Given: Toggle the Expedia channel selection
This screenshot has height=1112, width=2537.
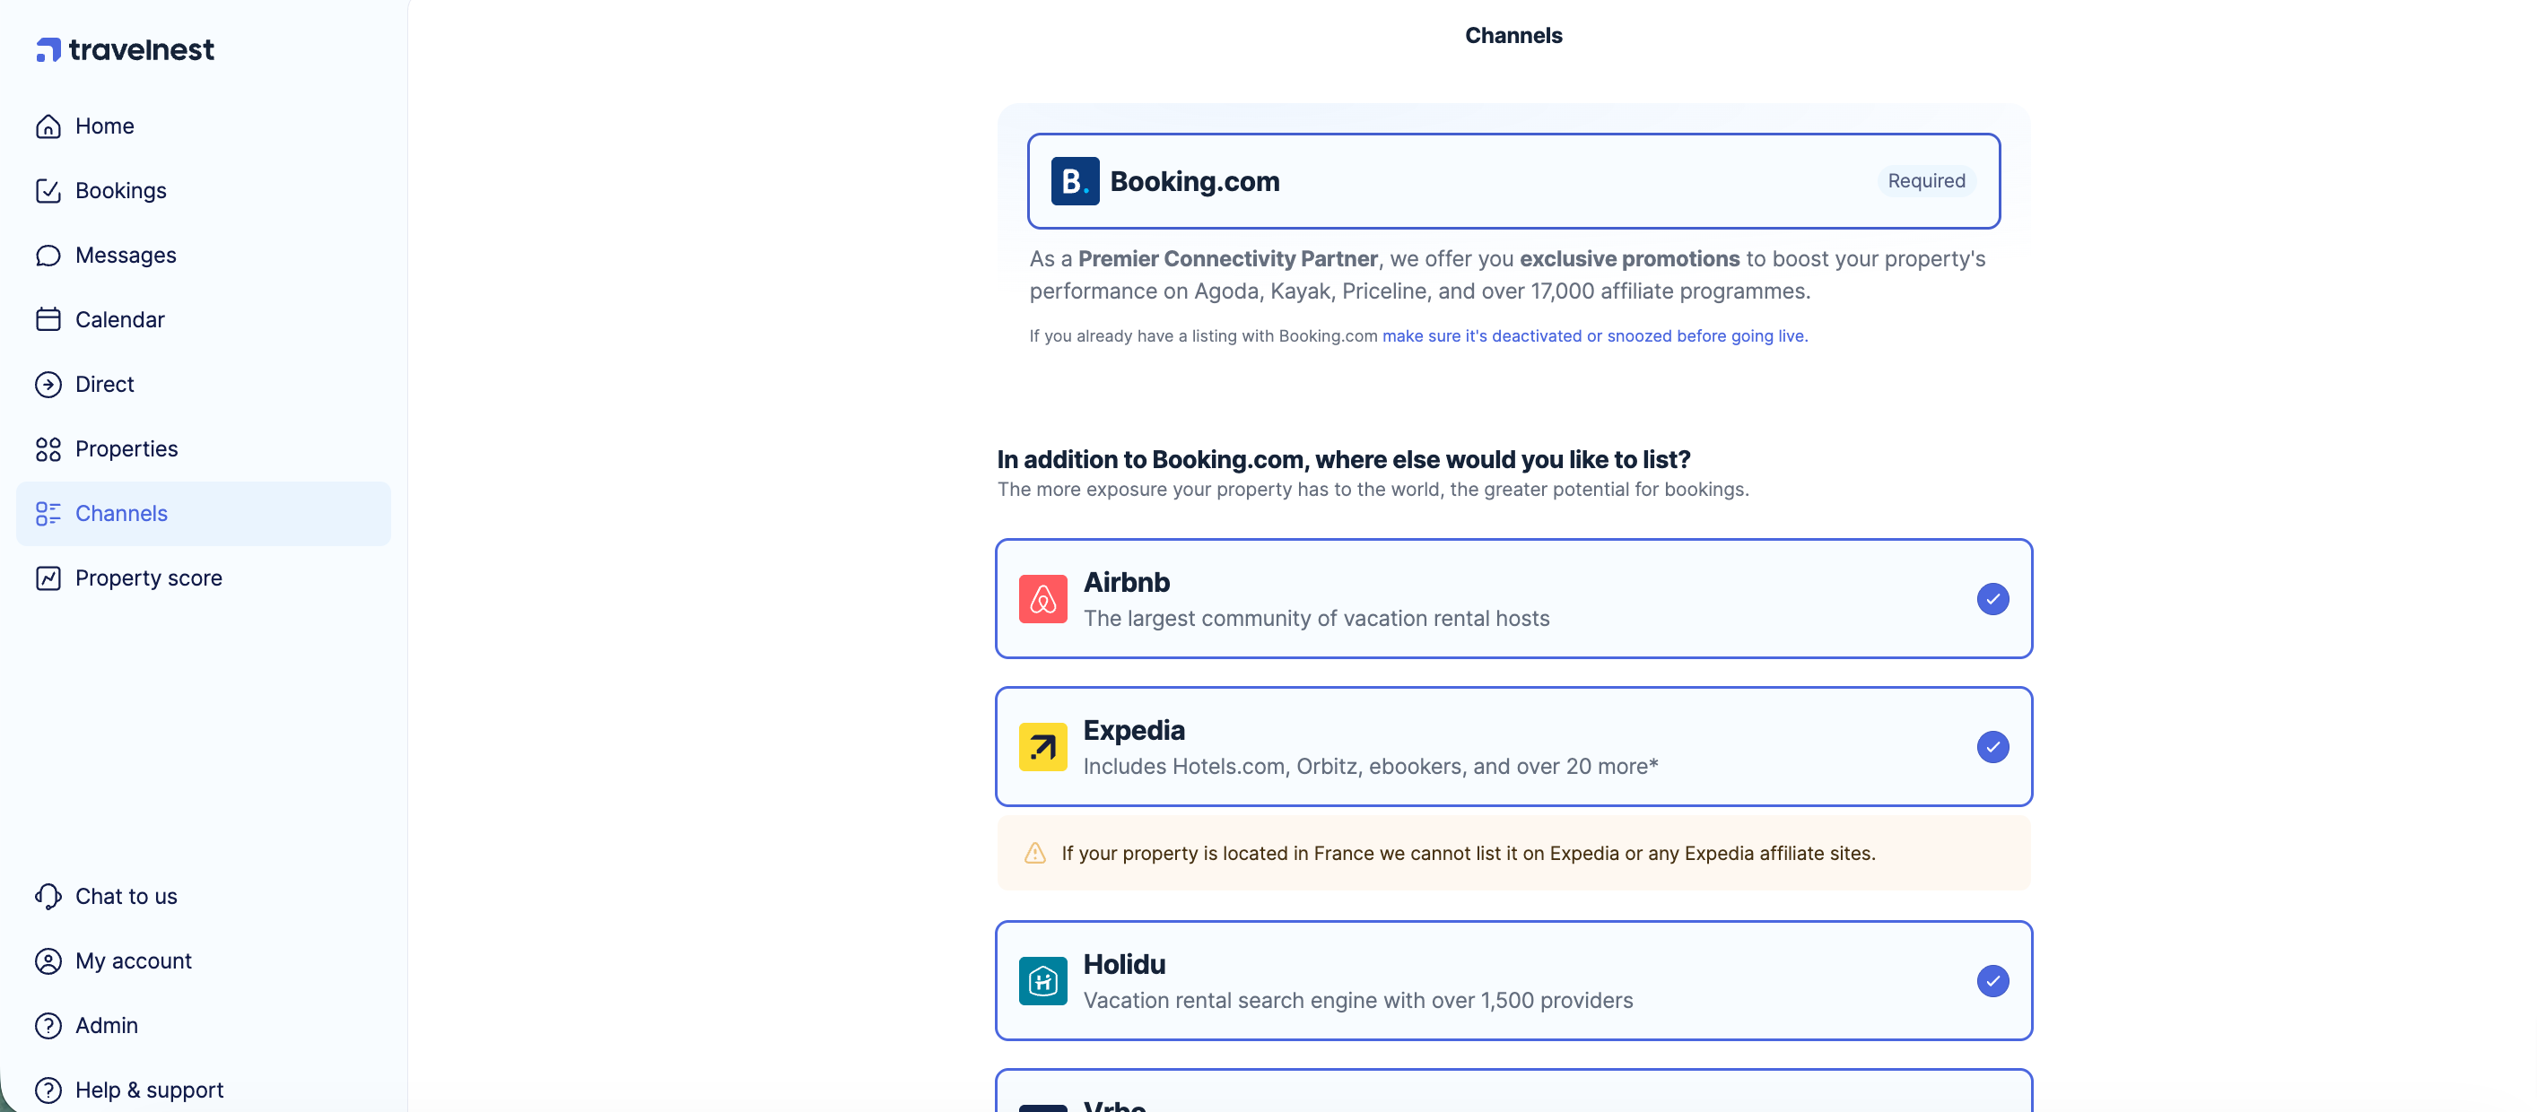Looking at the screenshot, I should pos(1992,747).
